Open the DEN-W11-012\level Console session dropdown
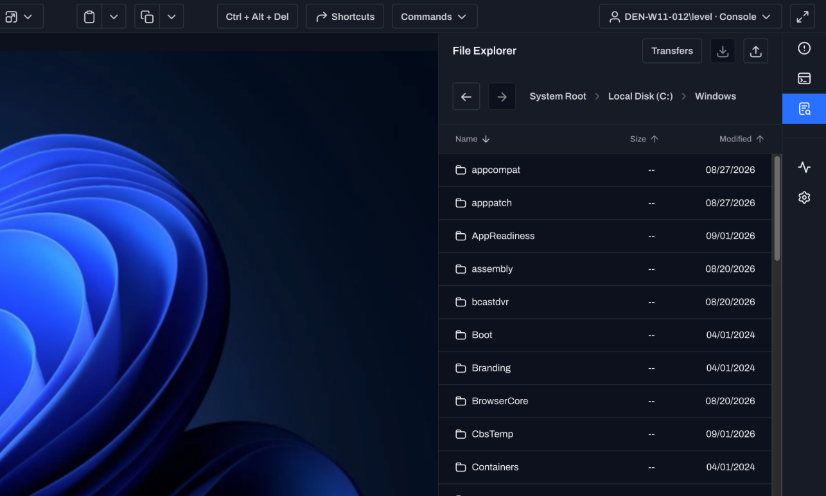 tap(690, 17)
